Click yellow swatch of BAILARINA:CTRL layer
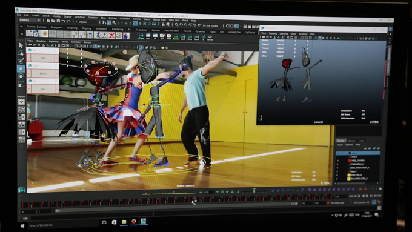Image resolution: width=412 pixels, height=232 pixels. [x=349, y=179]
